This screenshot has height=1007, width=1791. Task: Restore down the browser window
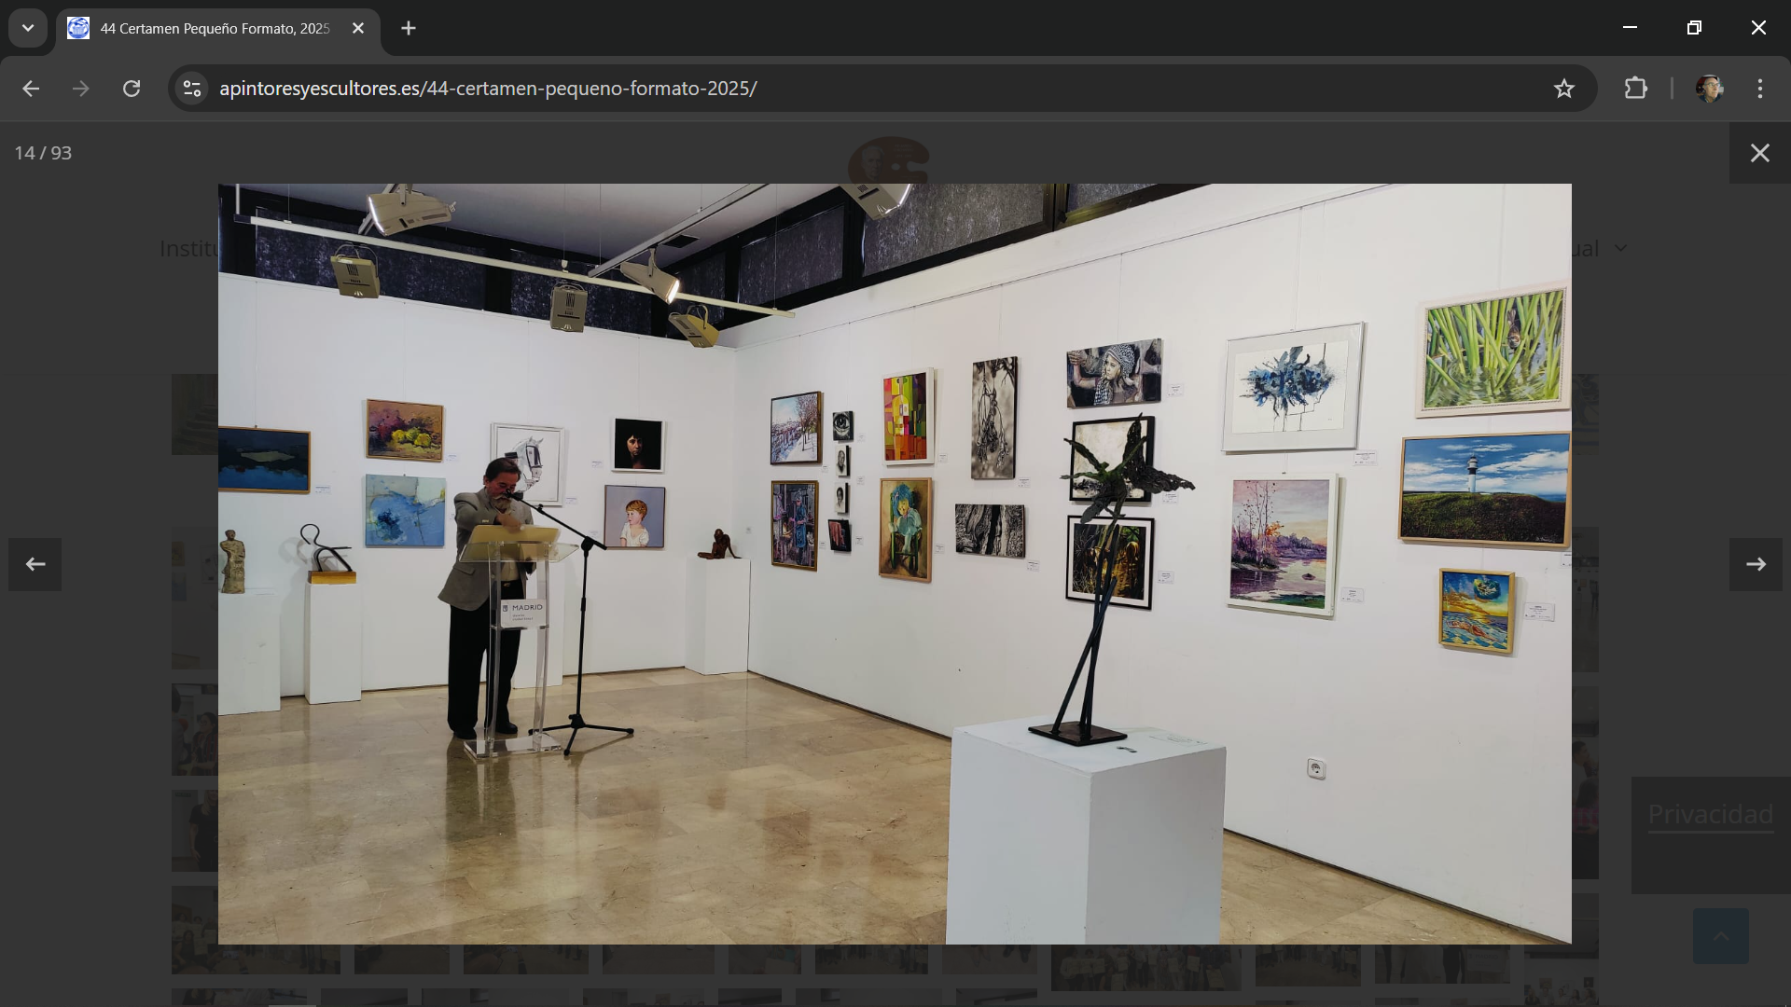(1694, 28)
